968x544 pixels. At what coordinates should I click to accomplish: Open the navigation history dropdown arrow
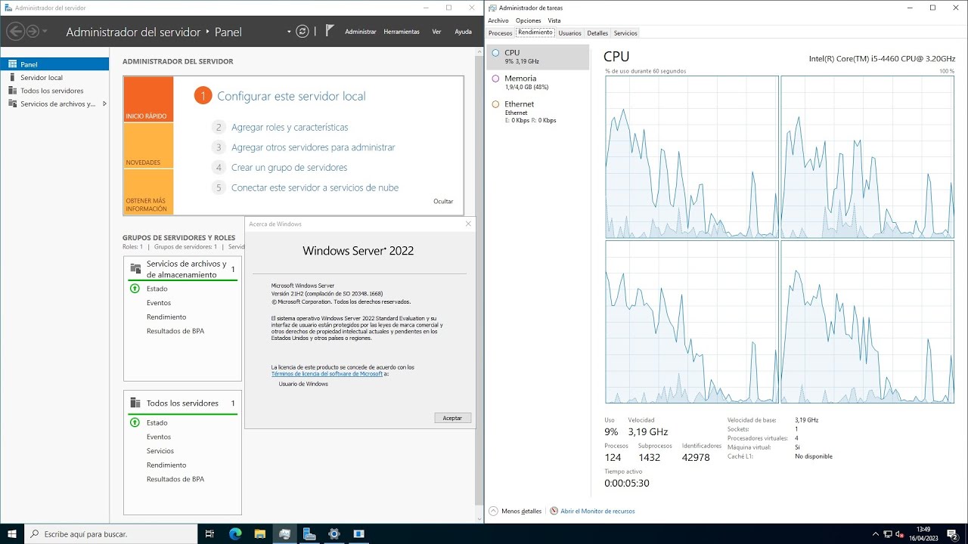point(45,31)
